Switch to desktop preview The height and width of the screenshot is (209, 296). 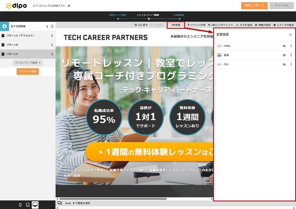35,205
